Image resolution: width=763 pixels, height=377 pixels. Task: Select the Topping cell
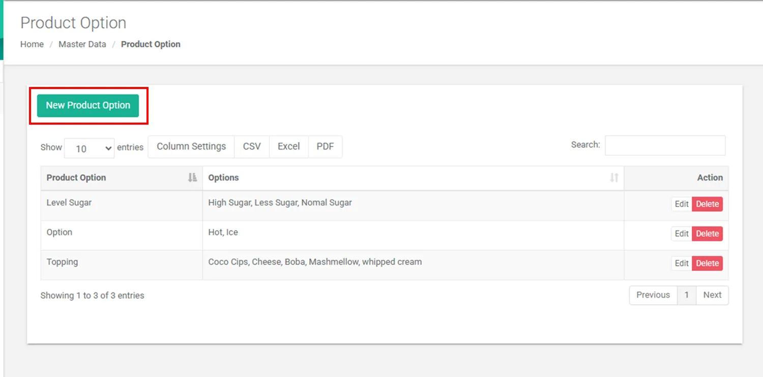(122, 265)
